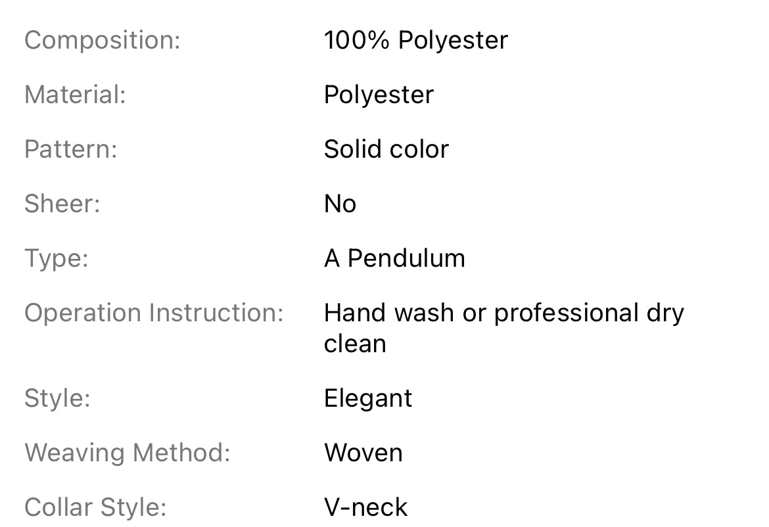Select the 100% Polyester composition value
Screen dimensions: 769x527
point(415,41)
